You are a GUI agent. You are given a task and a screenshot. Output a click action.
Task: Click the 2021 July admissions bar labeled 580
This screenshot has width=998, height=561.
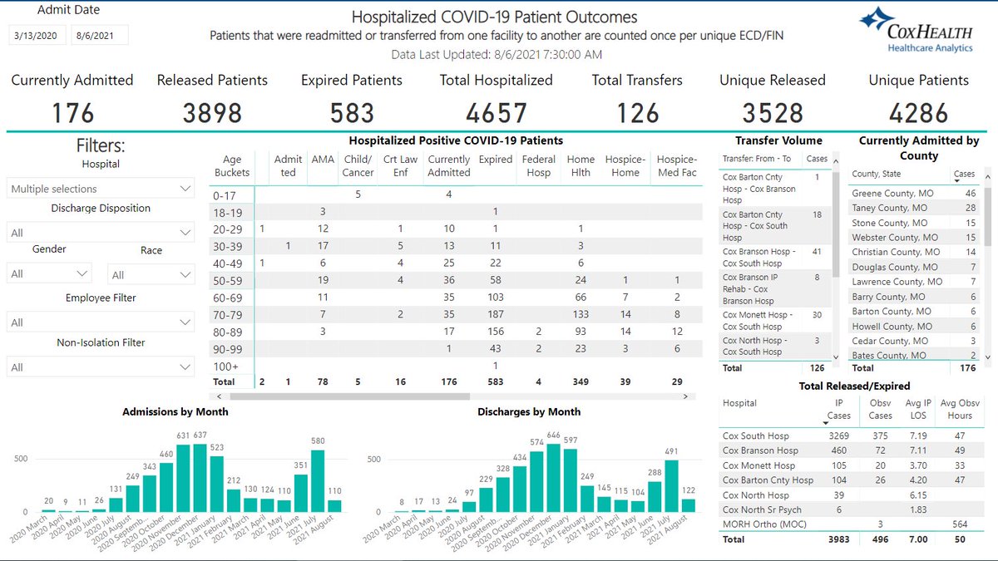(317, 481)
